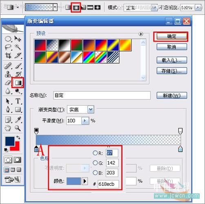Select the Type tool
This screenshot has height=204, width=205.
click(18, 101)
